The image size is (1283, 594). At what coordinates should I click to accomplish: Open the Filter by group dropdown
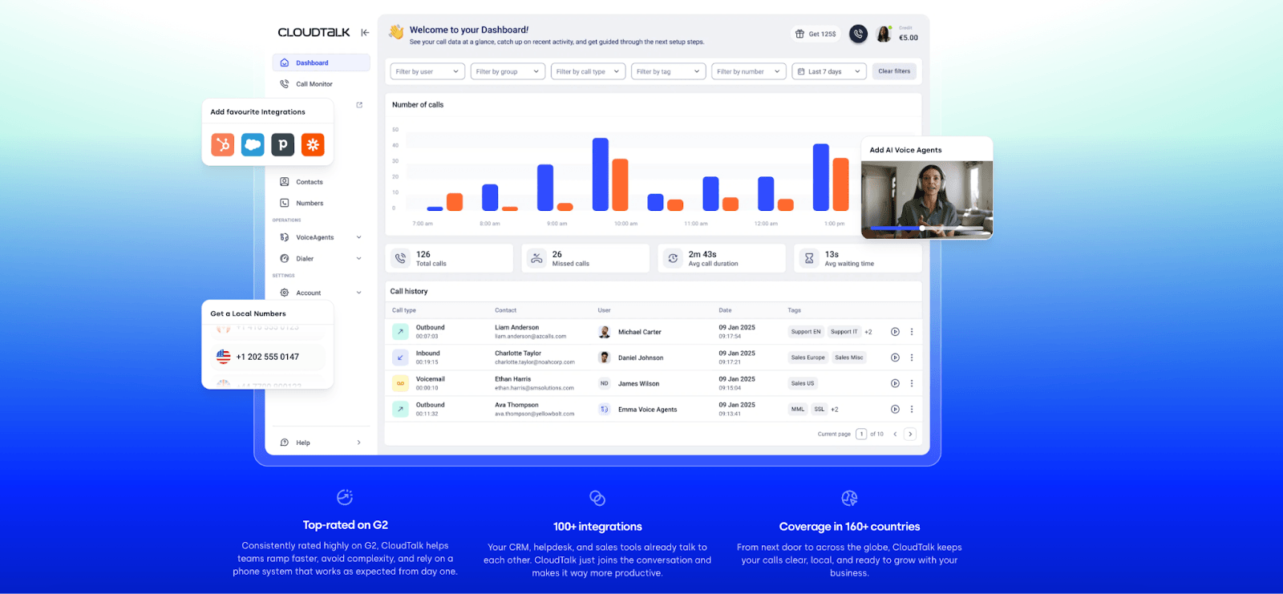pos(508,71)
